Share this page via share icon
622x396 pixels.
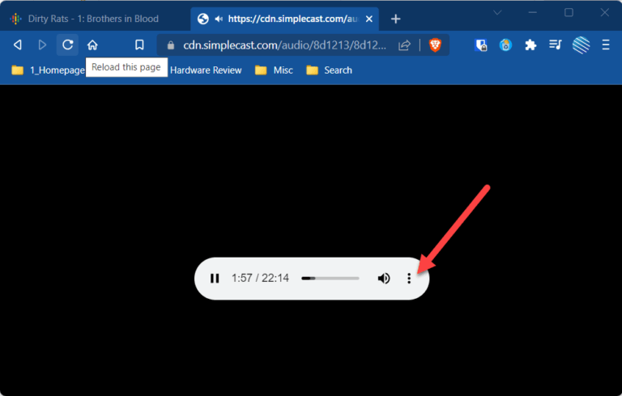click(404, 45)
